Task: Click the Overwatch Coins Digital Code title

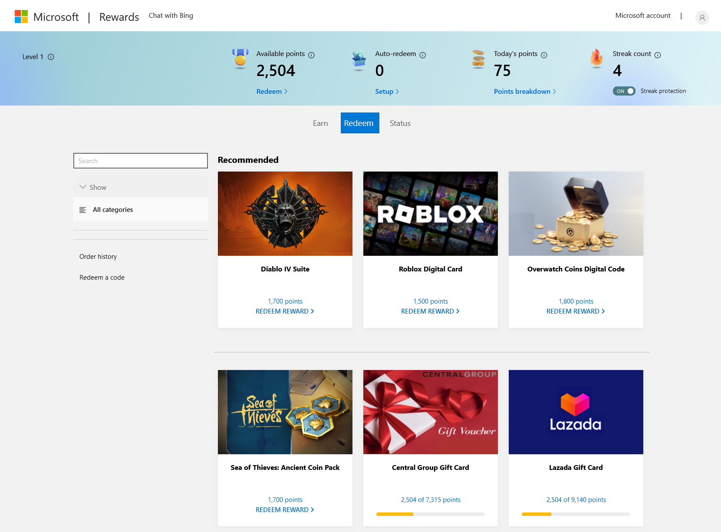Action: 576,269
